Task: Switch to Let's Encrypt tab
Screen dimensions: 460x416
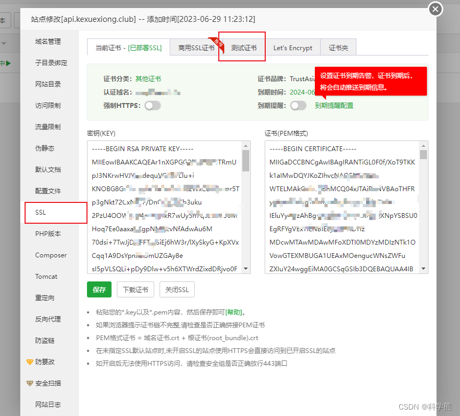Action: tap(292, 48)
